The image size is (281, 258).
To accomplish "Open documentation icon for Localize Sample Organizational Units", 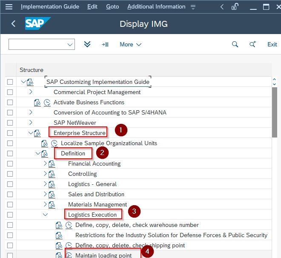I will [x=44, y=143].
